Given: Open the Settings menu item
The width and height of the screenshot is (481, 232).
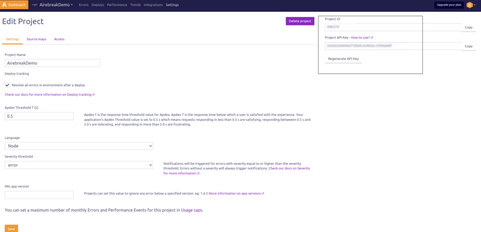Looking at the screenshot, I should pyautogui.click(x=172, y=5).
